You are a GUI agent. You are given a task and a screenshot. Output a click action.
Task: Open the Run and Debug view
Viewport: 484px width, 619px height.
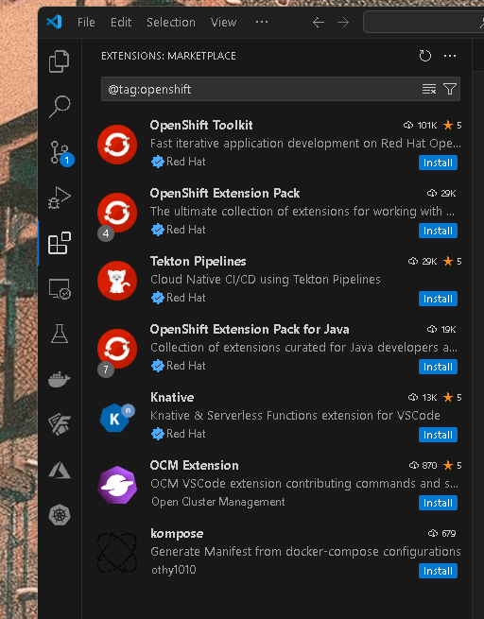[x=60, y=198]
